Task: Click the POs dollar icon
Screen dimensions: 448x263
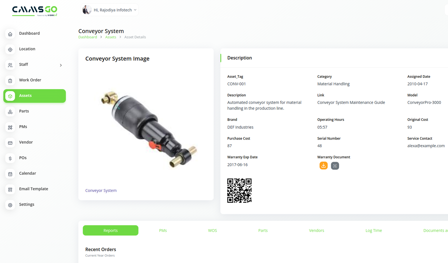Action: [x=10, y=158]
